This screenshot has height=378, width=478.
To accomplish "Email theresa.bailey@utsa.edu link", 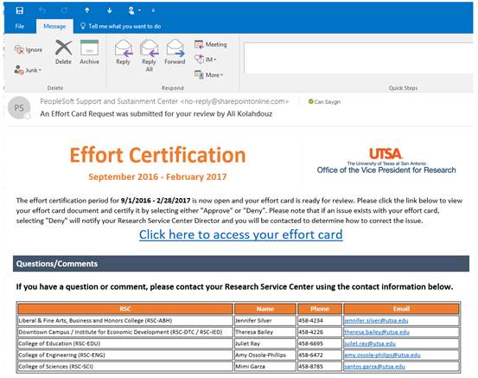I will point(377,332).
